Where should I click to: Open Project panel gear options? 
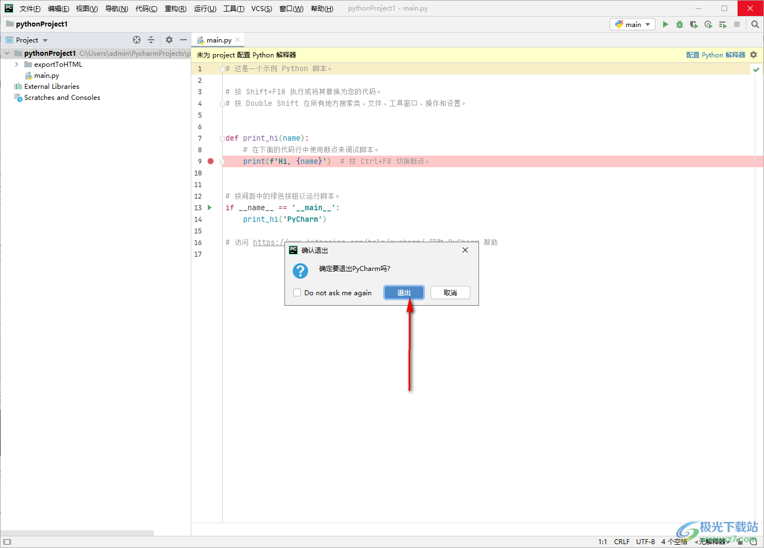click(x=169, y=40)
